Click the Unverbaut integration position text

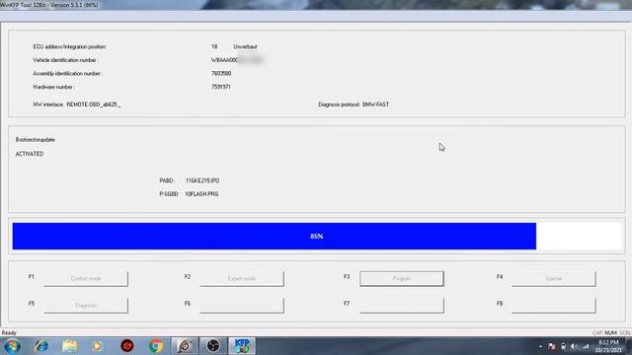click(x=245, y=46)
